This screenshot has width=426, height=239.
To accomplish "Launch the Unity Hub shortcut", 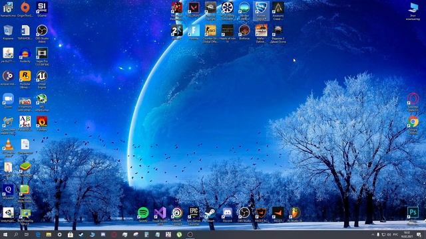I will 8,214.
